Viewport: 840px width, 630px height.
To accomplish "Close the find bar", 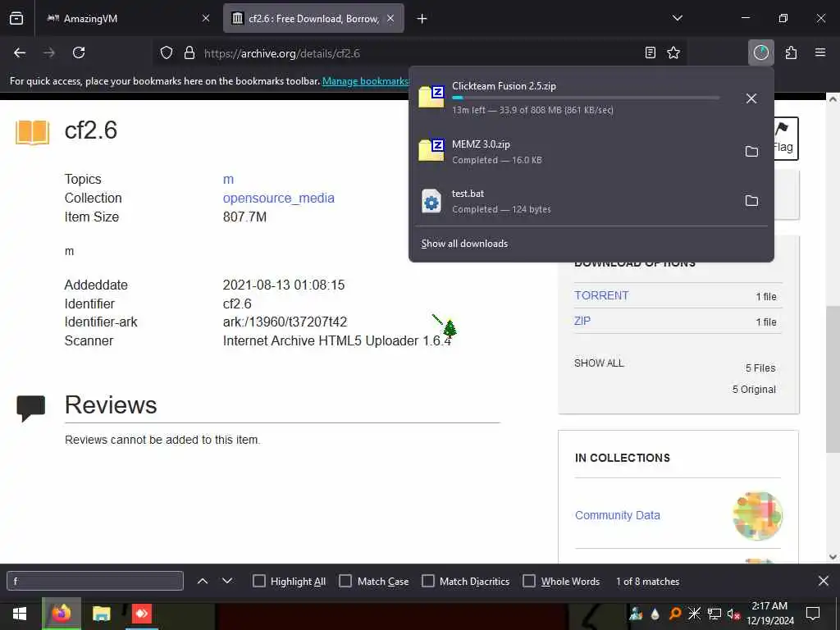I will [824, 581].
